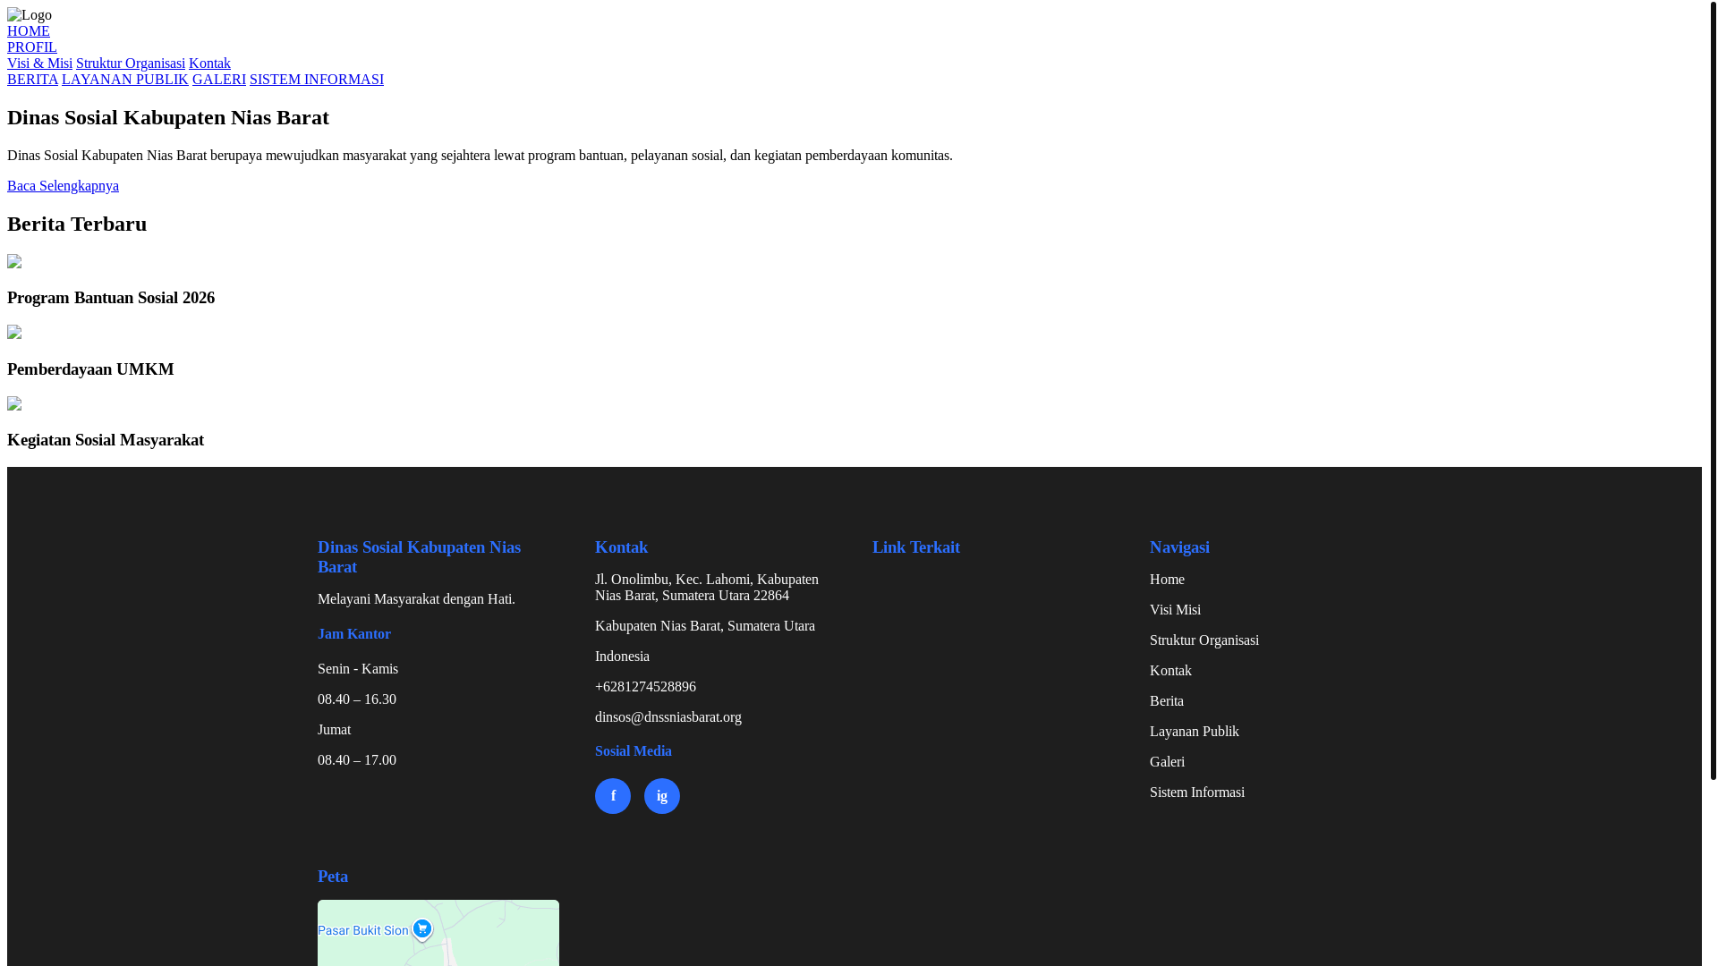
Task: Click footer Sistem Informasi link
Action: [x=1197, y=792]
